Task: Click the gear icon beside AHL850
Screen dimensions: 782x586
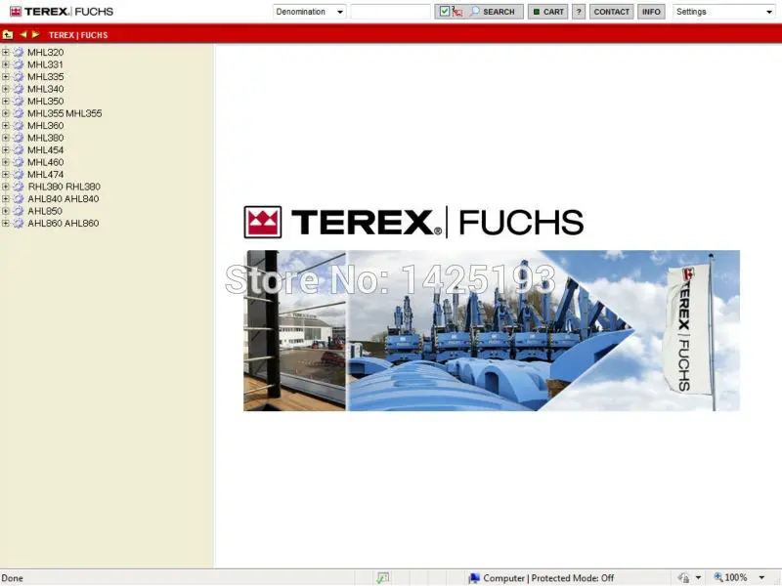Action: click(x=18, y=211)
